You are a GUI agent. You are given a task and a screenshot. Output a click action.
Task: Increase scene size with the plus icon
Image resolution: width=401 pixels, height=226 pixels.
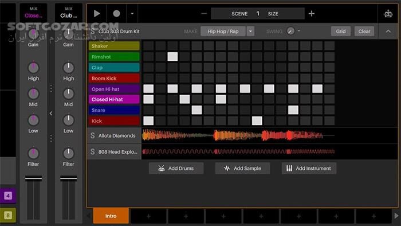coord(312,14)
